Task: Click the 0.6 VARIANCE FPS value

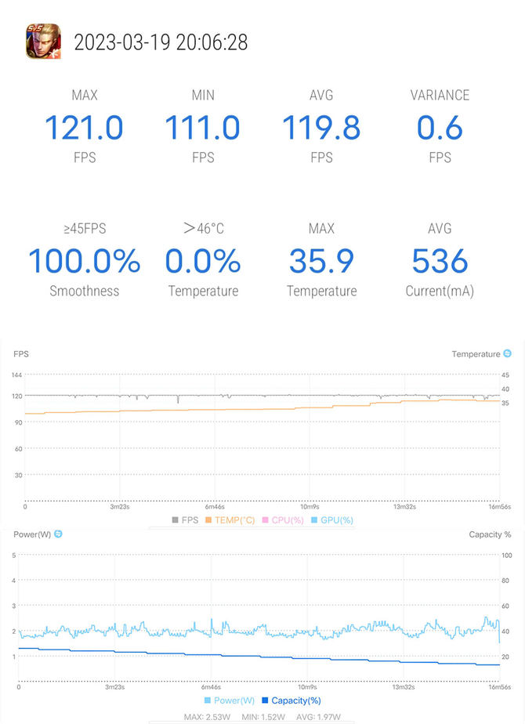Action: [440, 128]
